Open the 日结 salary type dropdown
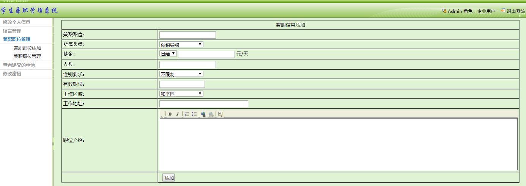 click(168, 54)
